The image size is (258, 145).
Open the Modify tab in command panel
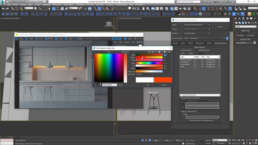coord(239,19)
